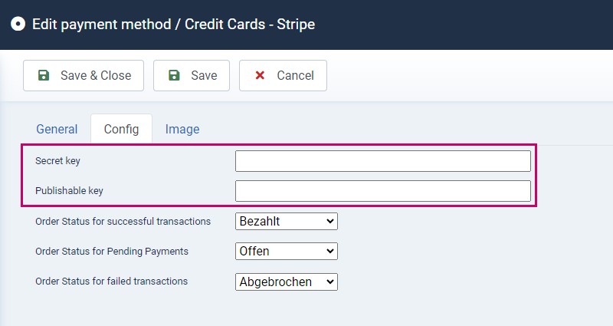Click the circle icon beside the page title
This screenshot has height=326, width=613.
click(18, 24)
